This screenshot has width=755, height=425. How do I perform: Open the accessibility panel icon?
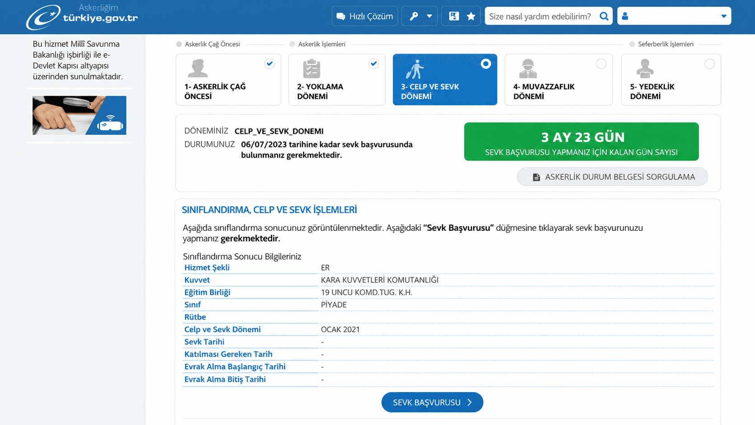click(454, 16)
